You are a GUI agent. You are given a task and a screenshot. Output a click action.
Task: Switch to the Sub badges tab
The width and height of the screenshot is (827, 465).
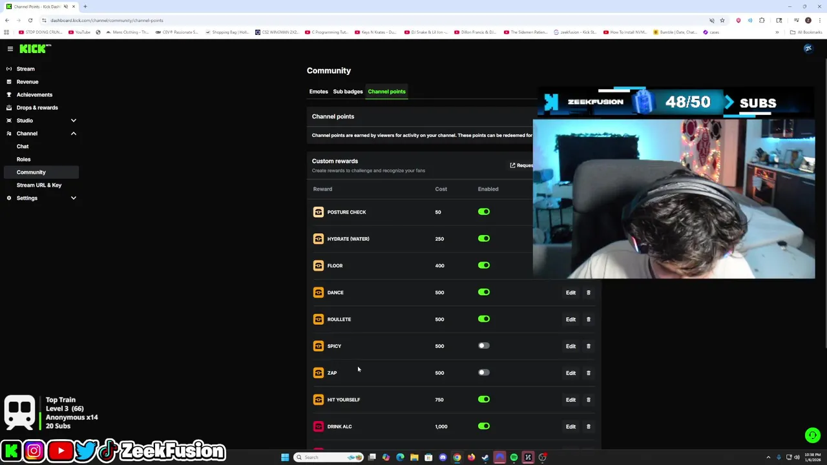[348, 91]
